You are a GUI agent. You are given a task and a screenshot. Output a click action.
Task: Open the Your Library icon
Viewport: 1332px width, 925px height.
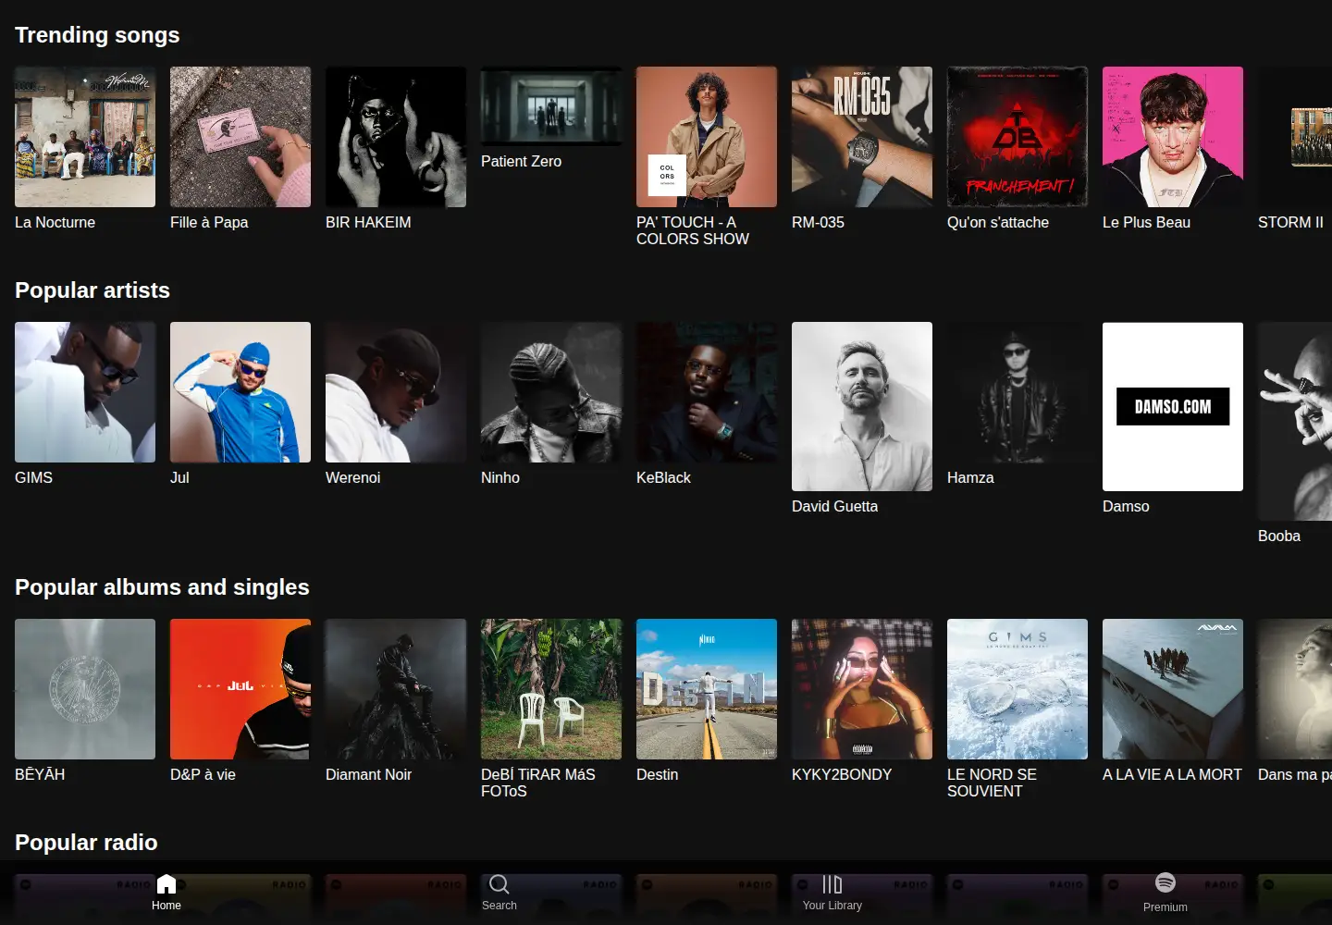click(832, 884)
